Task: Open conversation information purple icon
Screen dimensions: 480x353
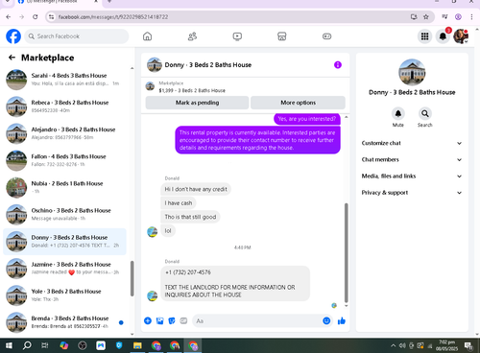Action: (338, 65)
